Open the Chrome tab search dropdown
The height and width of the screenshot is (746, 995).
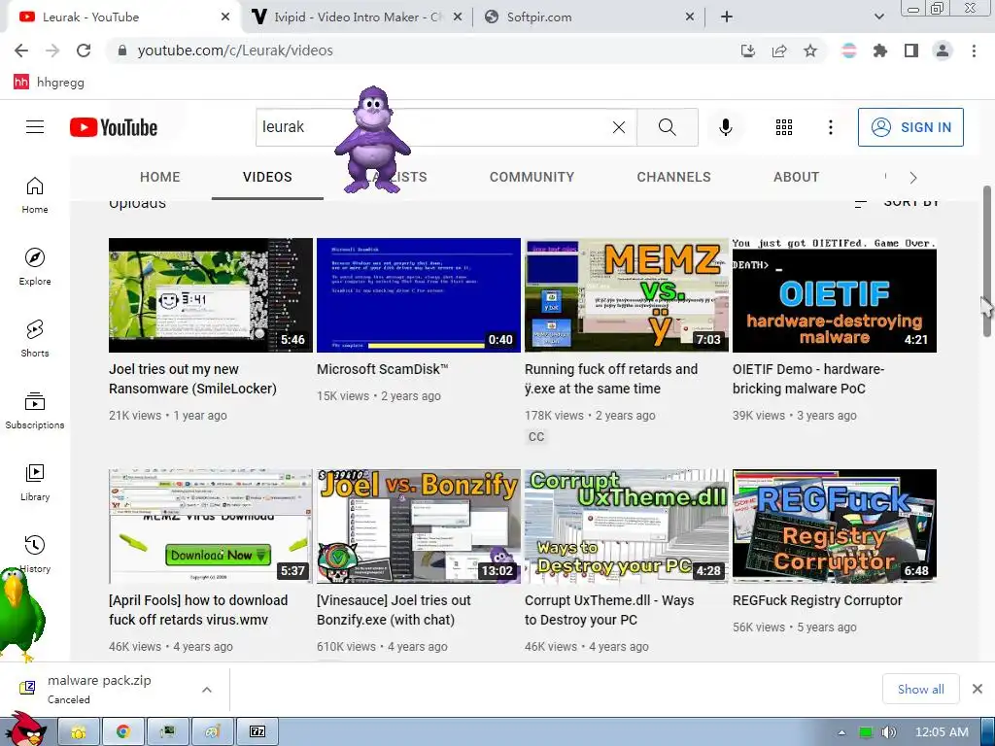click(879, 17)
